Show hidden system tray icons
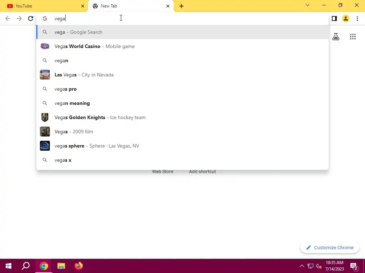 coord(302,266)
